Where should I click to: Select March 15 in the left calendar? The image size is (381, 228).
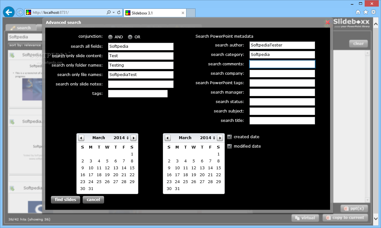tap(132, 168)
